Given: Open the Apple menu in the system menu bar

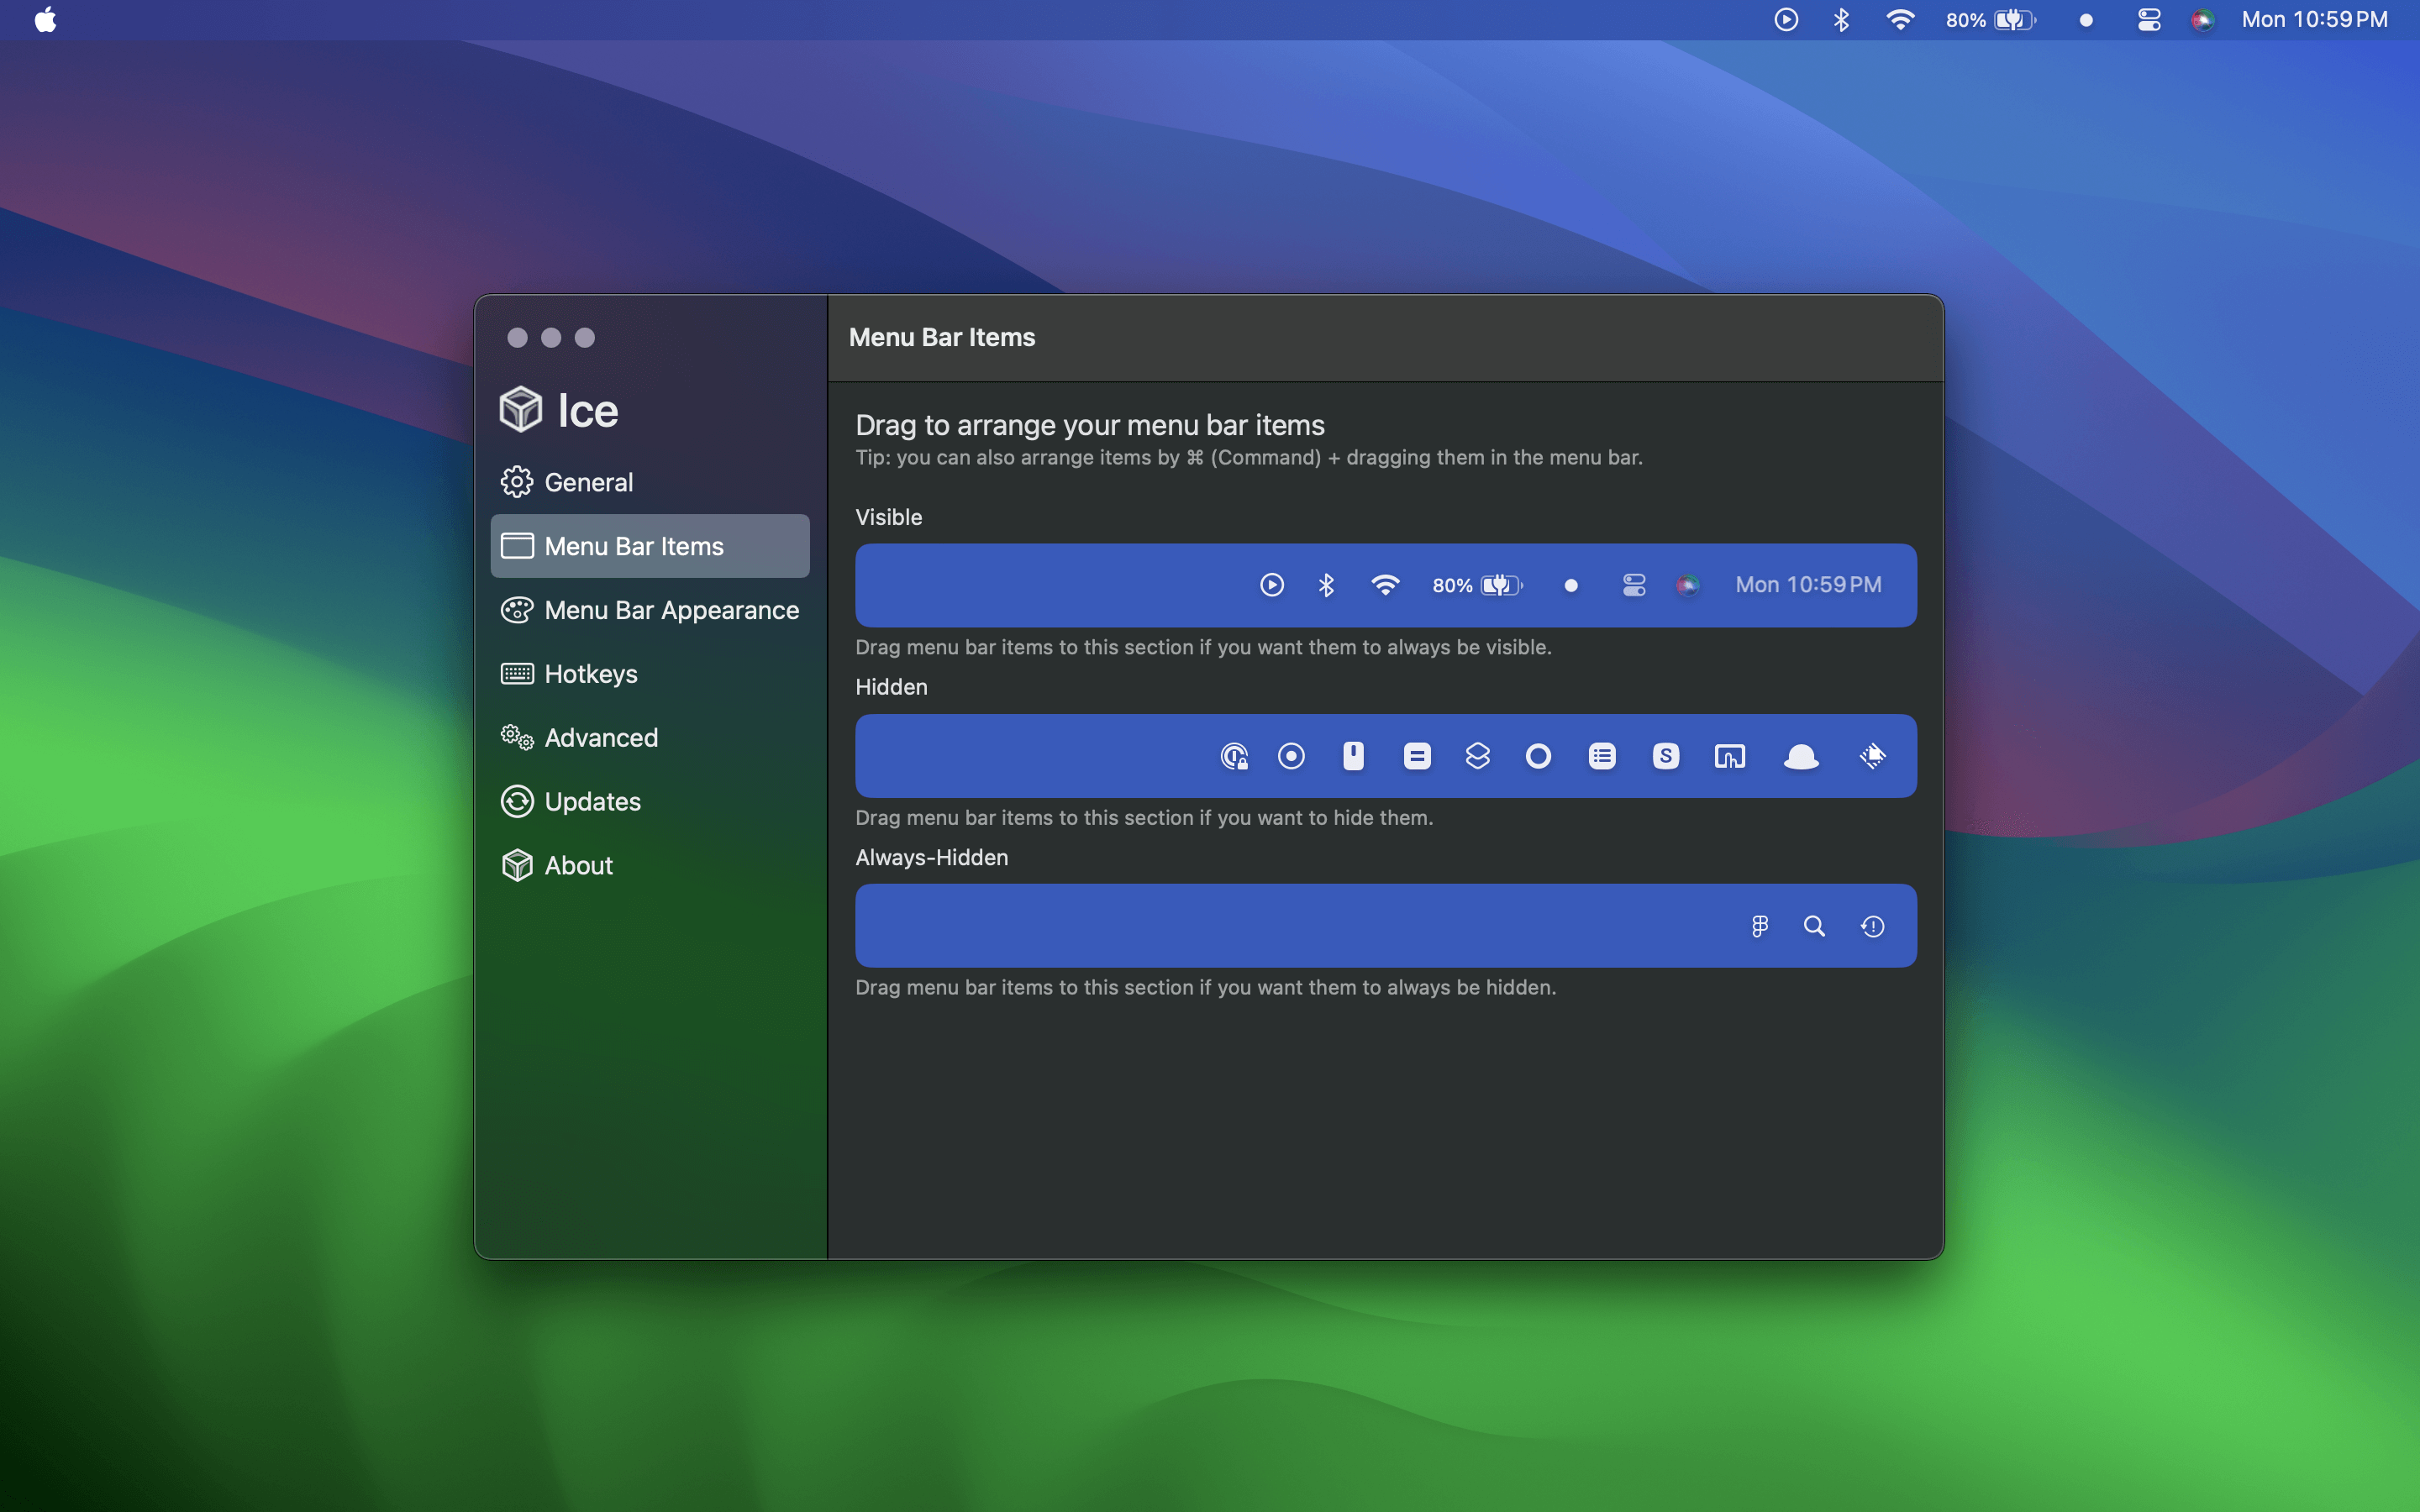Looking at the screenshot, I should point(46,20).
